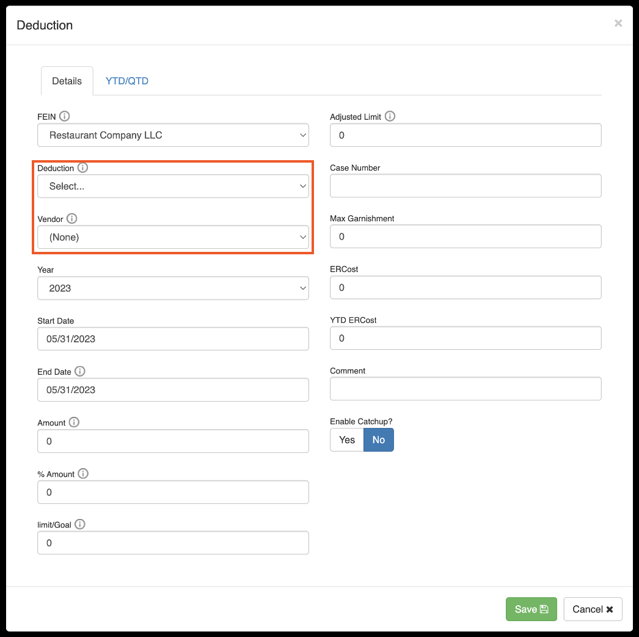The height and width of the screenshot is (637, 639).
Task: Click the info icon next to FEIN
Action: pos(64,116)
